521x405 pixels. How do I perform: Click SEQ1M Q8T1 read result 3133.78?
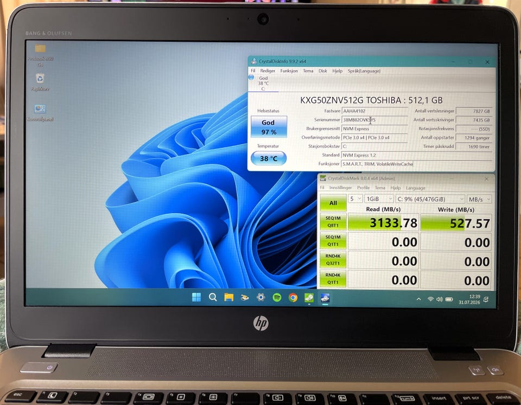383,222
